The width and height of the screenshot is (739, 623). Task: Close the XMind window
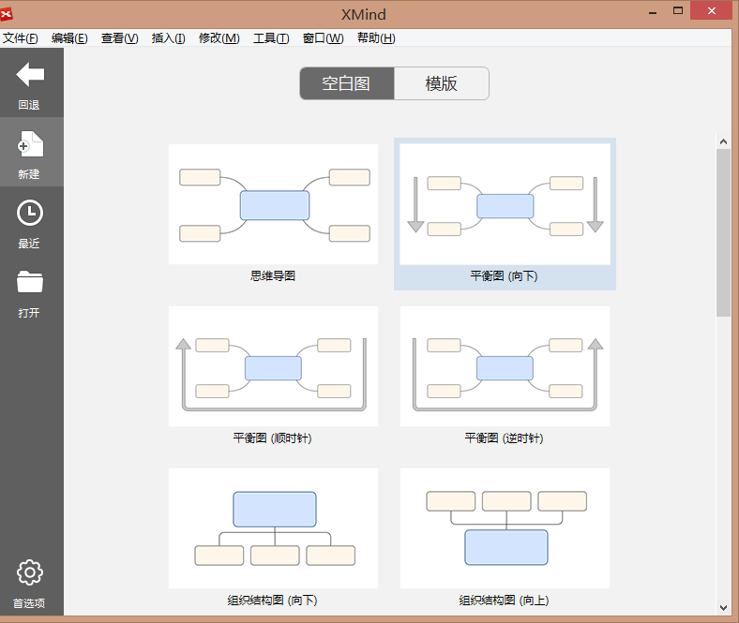pyautogui.click(x=712, y=10)
